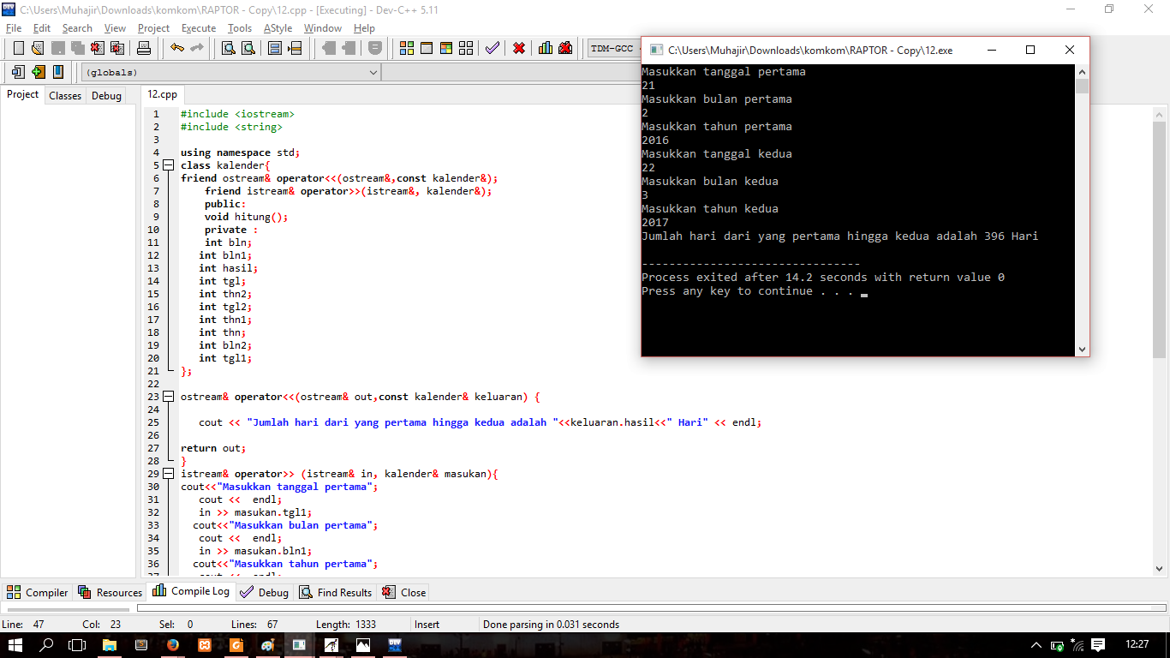Switch to the Classes sidebar tab
This screenshot has height=658, width=1170.
coord(65,95)
